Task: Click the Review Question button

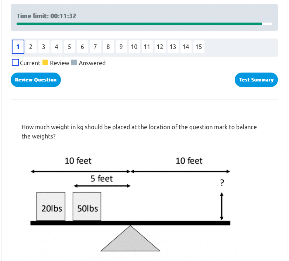Action: pos(36,80)
